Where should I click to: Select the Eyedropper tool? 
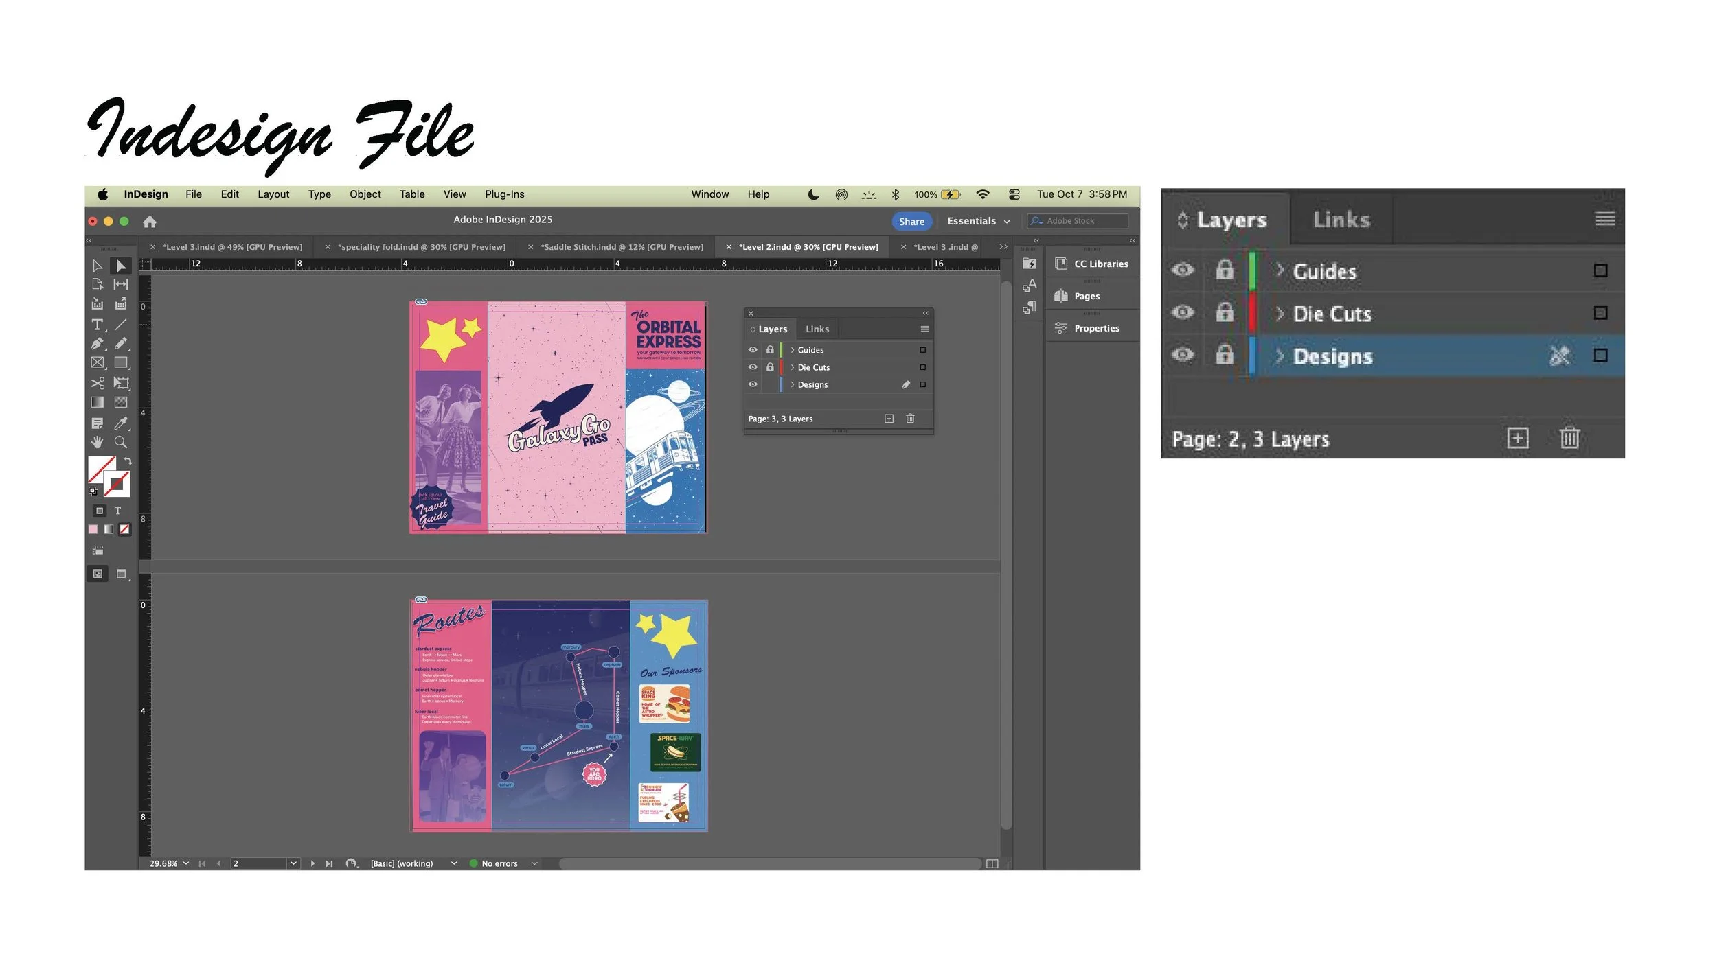121,423
